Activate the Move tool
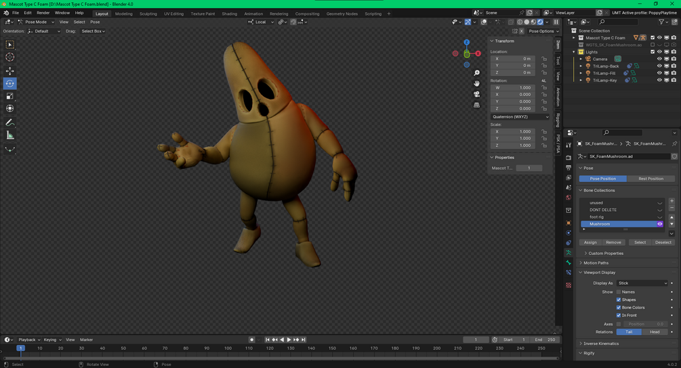Screen dimensions: 681x368 [9, 71]
